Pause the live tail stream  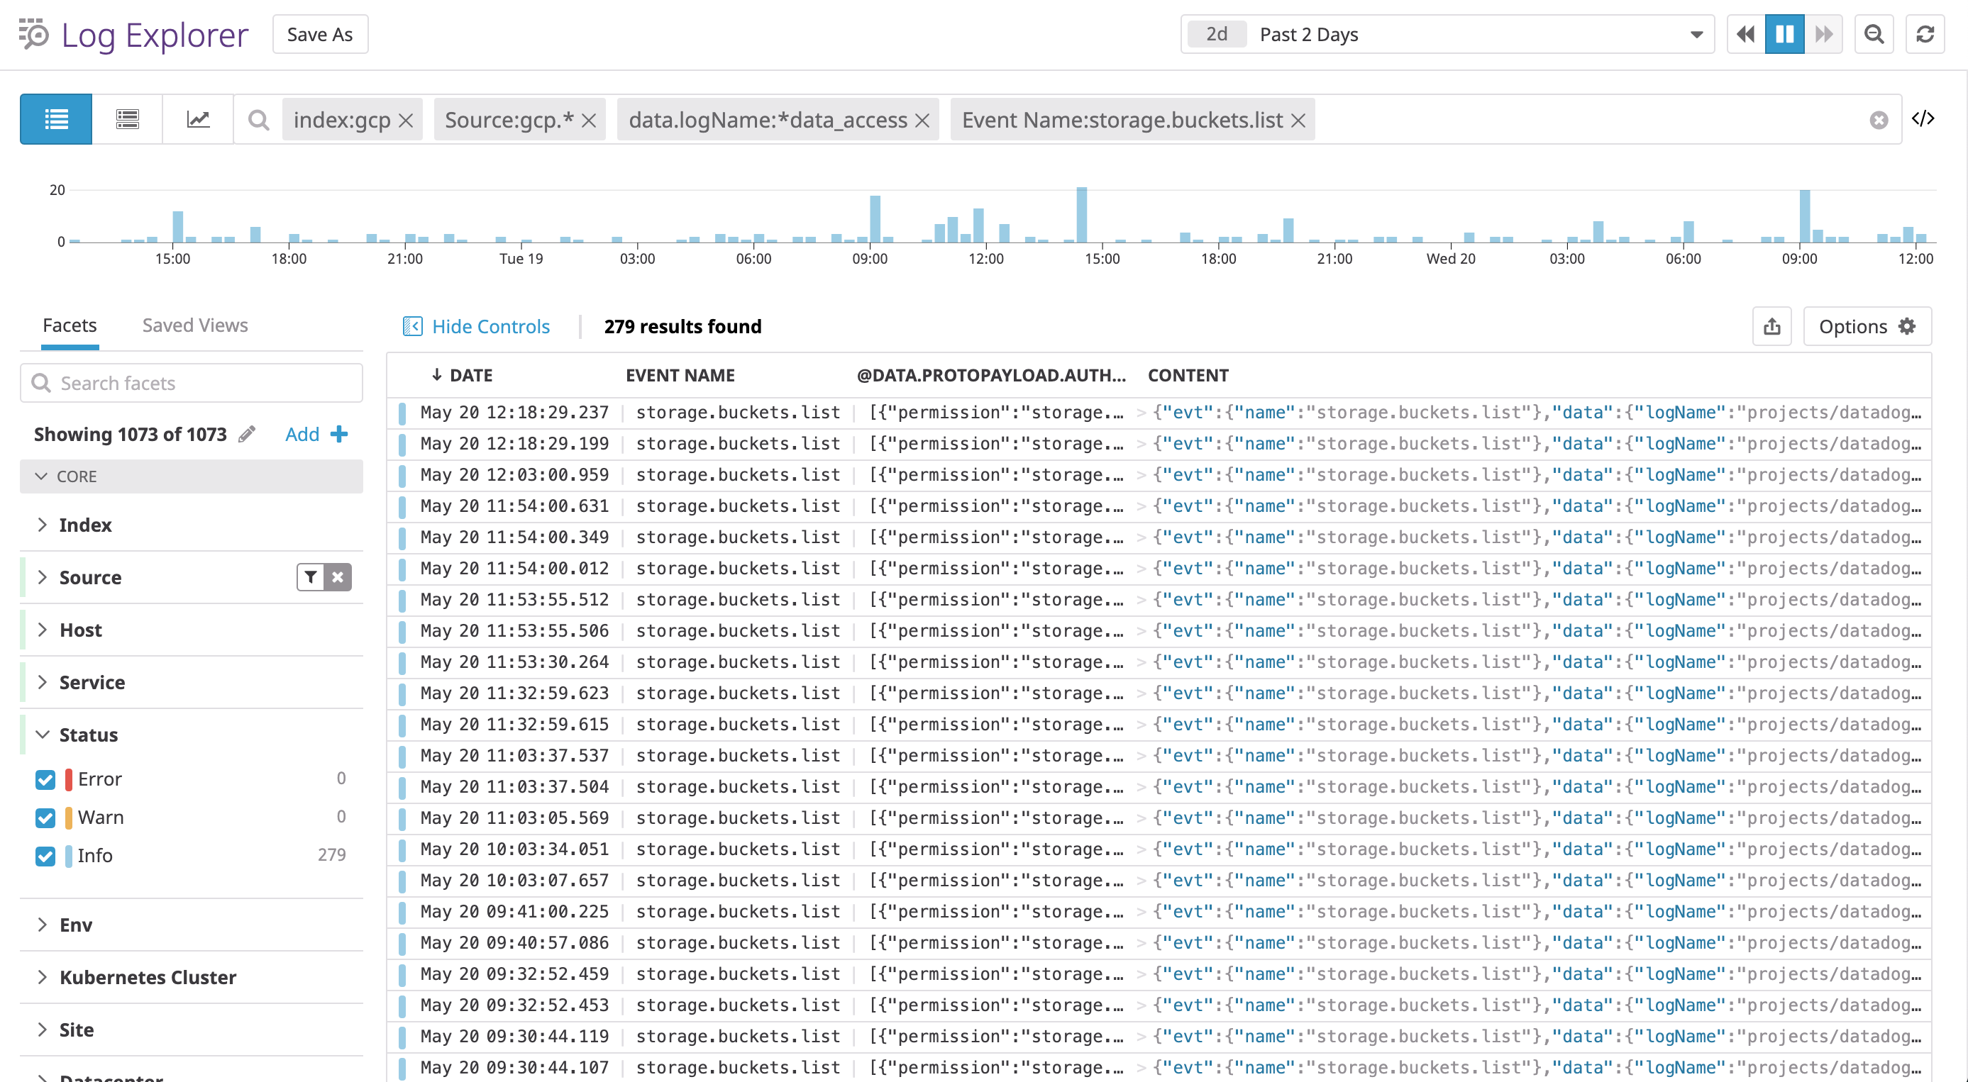[1785, 33]
